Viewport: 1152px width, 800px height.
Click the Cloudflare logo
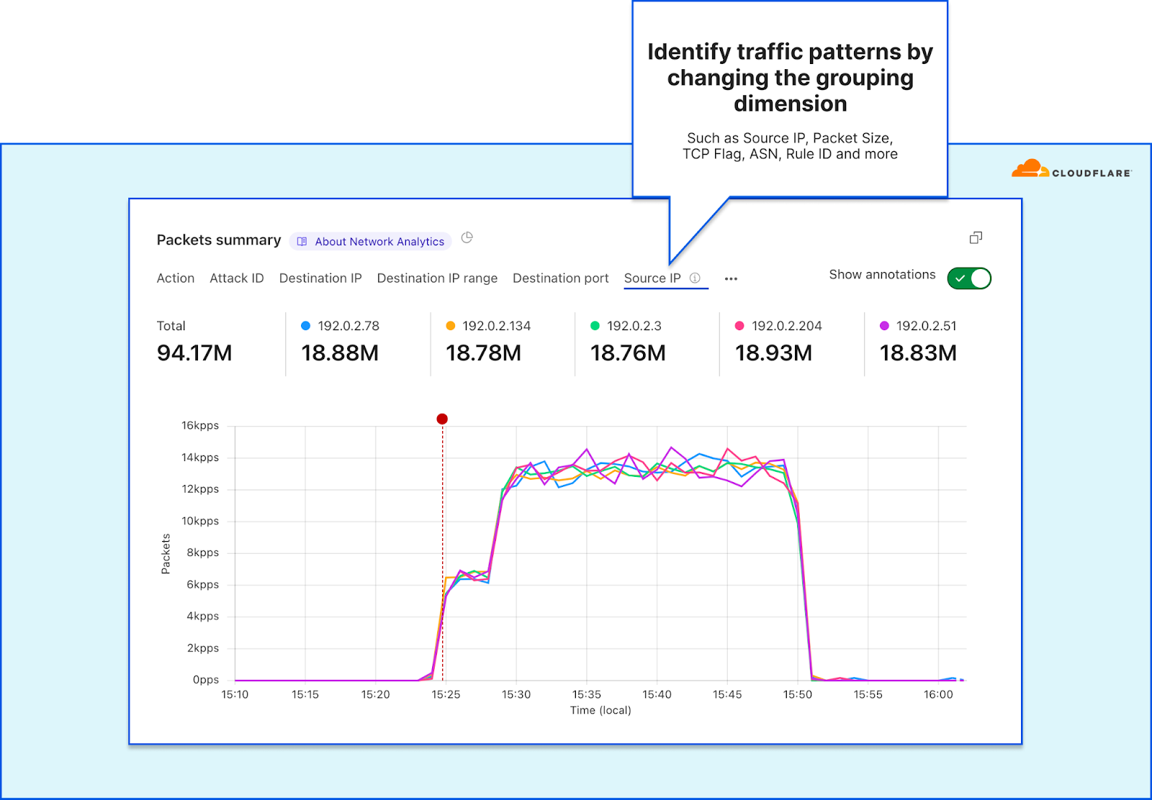point(1071,170)
